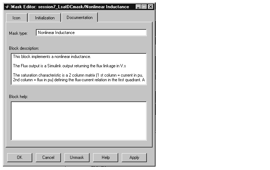Click the 'Block help:' label
The image size is (270, 170).
18,97
